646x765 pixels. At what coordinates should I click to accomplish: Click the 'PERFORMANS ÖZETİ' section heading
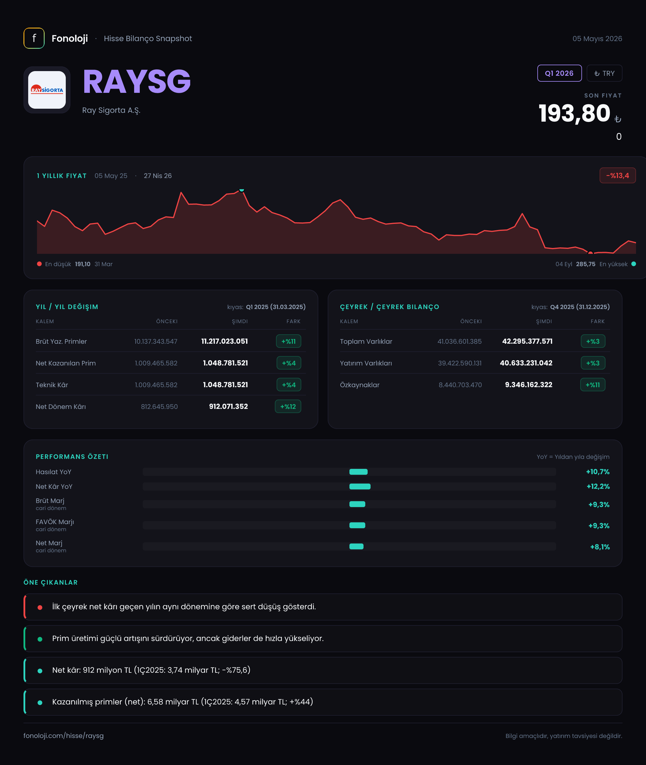tap(72, 457)
